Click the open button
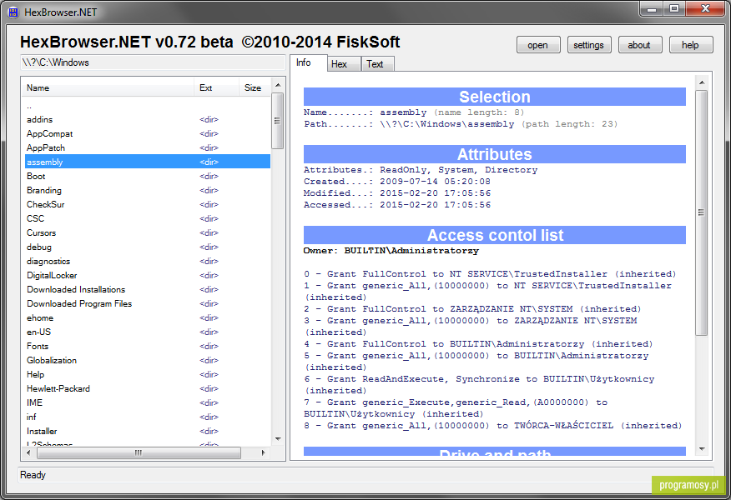The width and height of the screenshot is (731, 500). pos(538,45)
